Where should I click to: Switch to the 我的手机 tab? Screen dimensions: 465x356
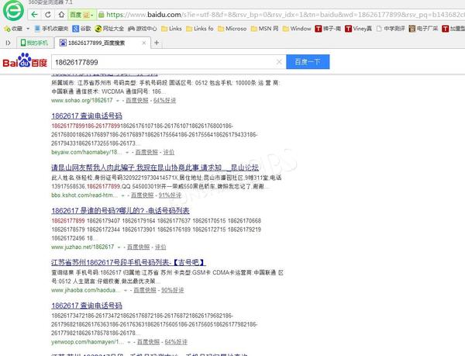pyautogui.click(x=34, y=43)
